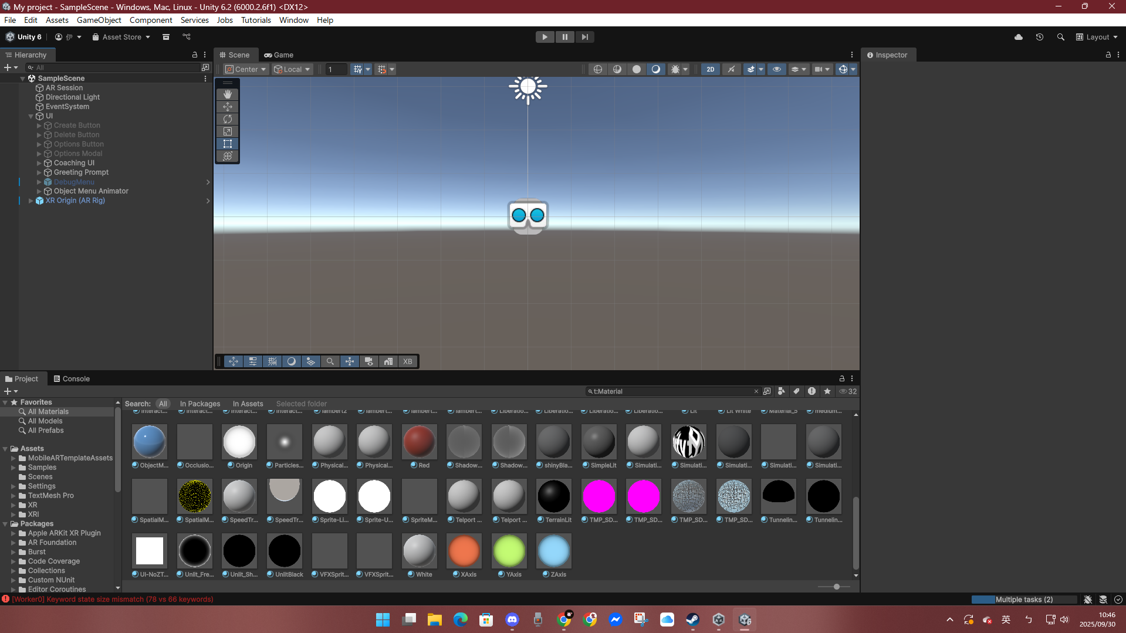
Task: Toggle scene visibility eye icon
Action: [x=776, y=69]
